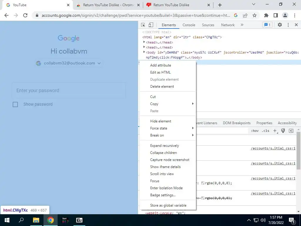Click the first rgba(0,0,0,0) color swatch
Viewport: 301px width, 226px height.
pyautogui.click(x=203, y=183)
